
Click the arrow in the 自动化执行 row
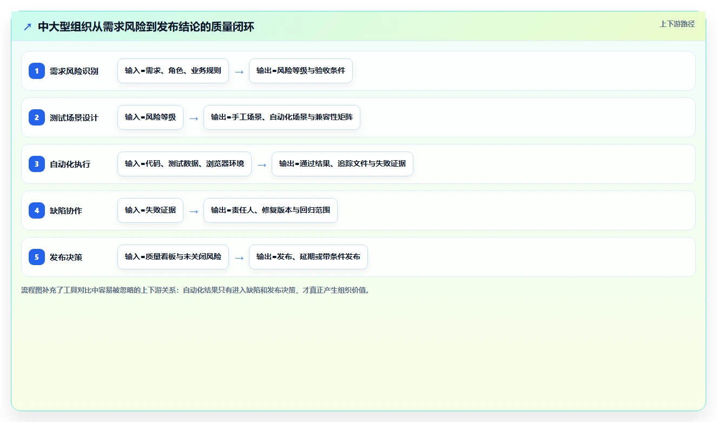[262, 164]
